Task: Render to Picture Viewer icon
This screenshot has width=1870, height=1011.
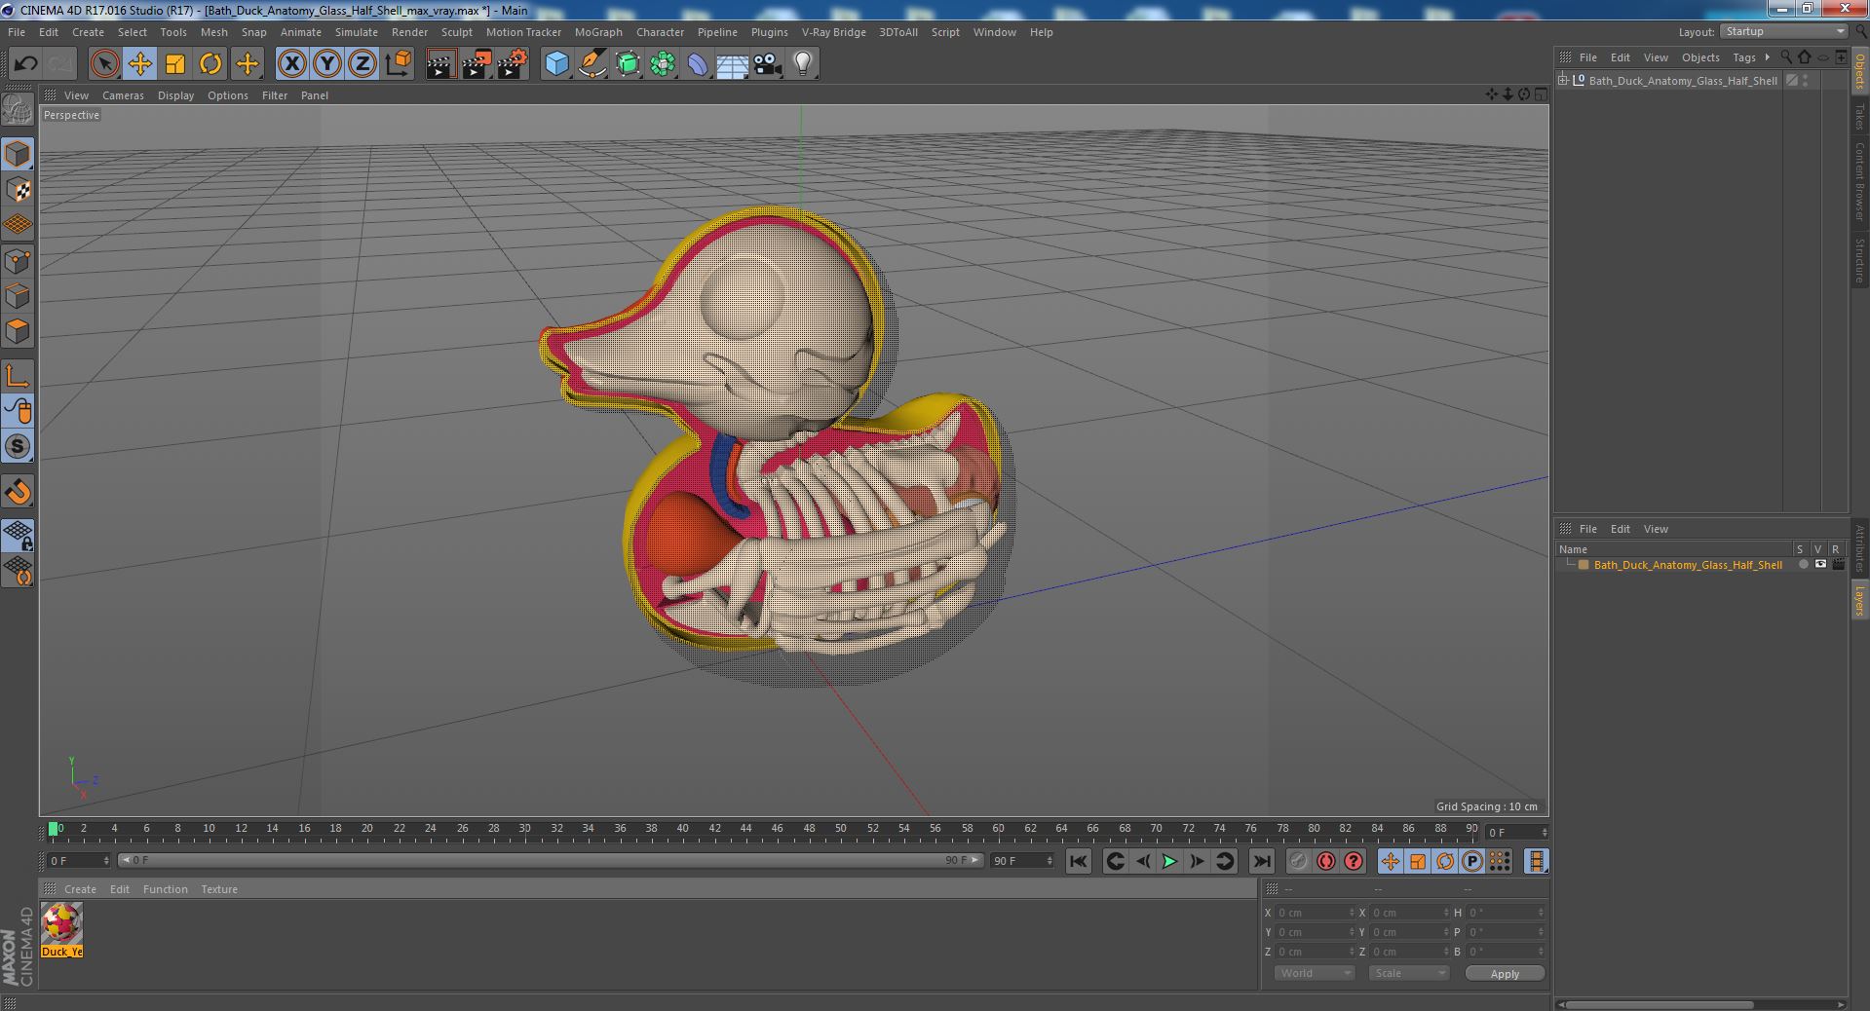Action: click(x=477, y=64)
